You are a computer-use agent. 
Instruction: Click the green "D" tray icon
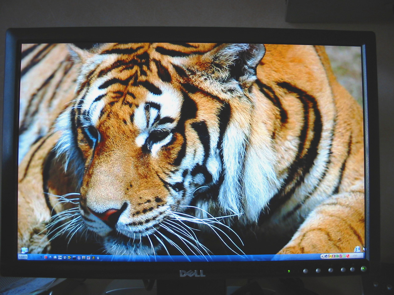(x=344, y=256)
